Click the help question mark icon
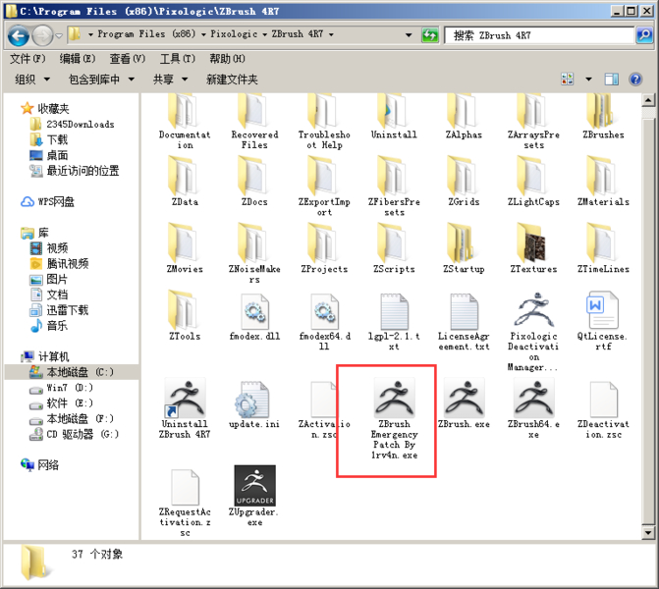The width and height of the screenshot is (659, 589). point(635,80)
